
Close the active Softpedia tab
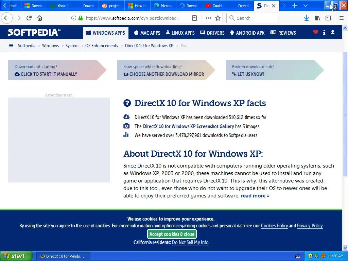point(274,6)
